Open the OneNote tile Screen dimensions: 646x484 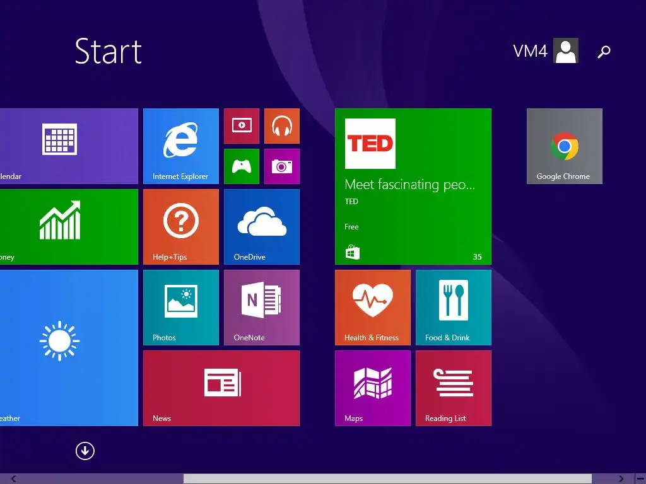point(262,308)
